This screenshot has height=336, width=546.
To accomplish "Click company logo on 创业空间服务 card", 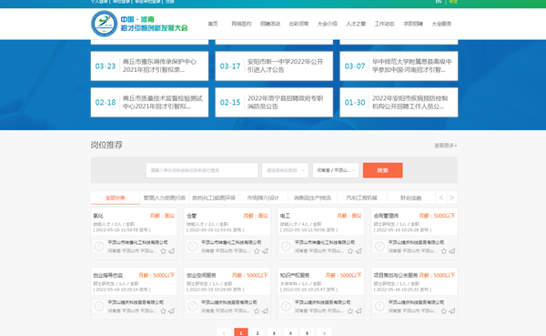I will coord(193,306).
